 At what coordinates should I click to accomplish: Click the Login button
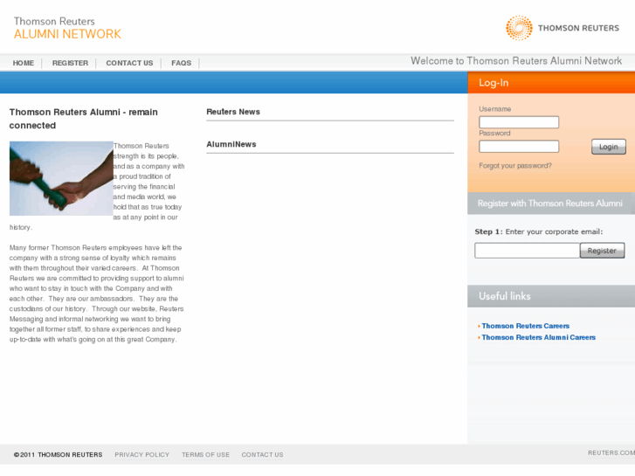(608, 147)
